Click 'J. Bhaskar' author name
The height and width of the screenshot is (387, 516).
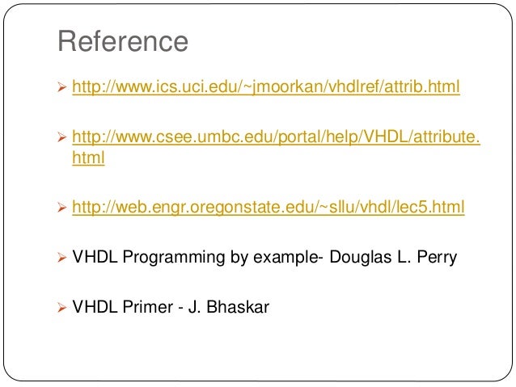click(228, 307)
